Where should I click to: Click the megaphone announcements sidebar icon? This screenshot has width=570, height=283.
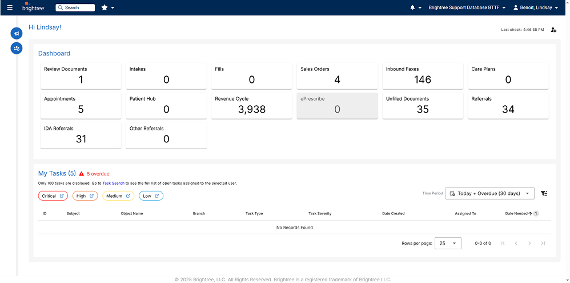tap(17, 34)
